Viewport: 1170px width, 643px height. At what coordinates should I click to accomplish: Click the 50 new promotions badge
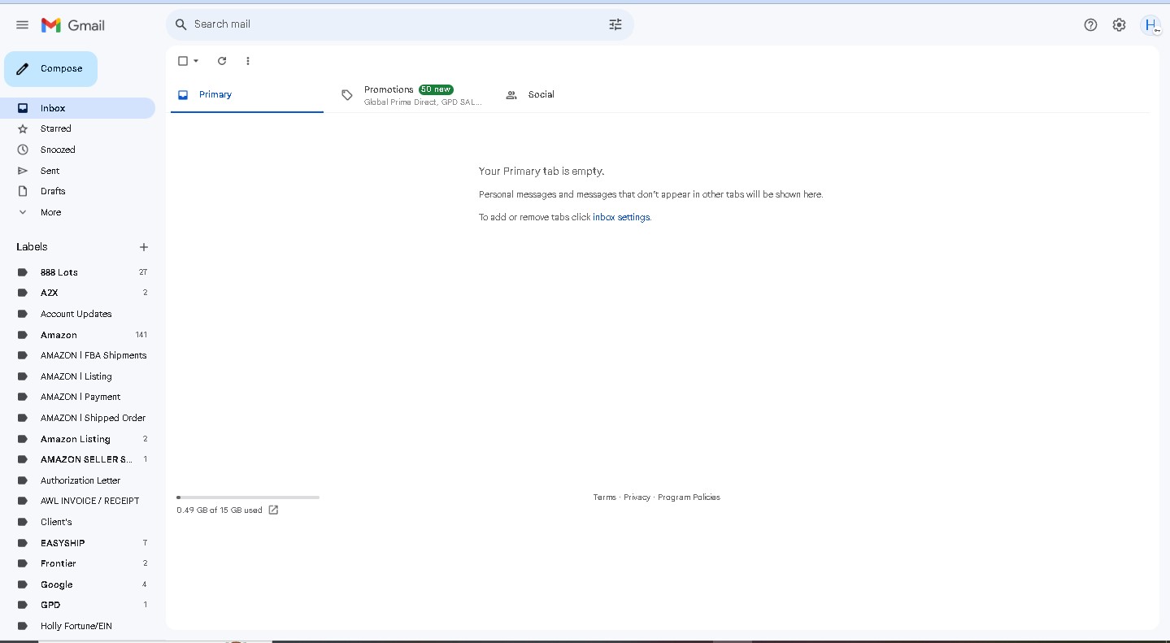[436, 89]
